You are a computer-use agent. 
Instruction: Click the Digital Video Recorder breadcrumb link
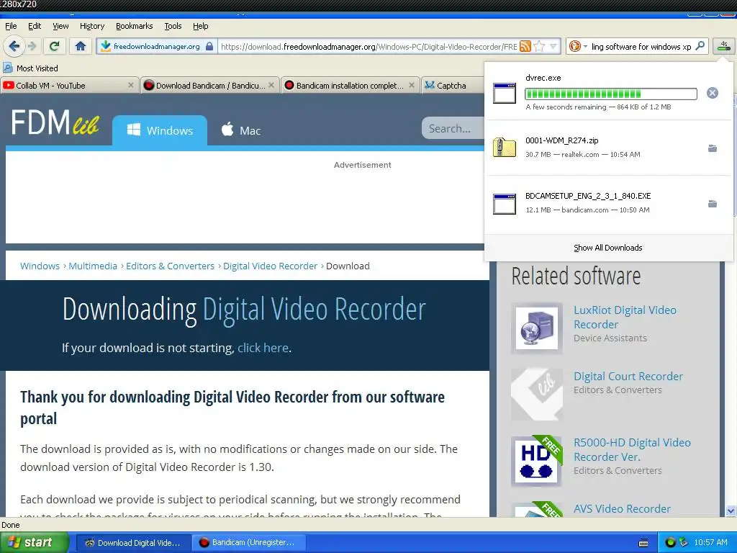click(x=271, y=266)
